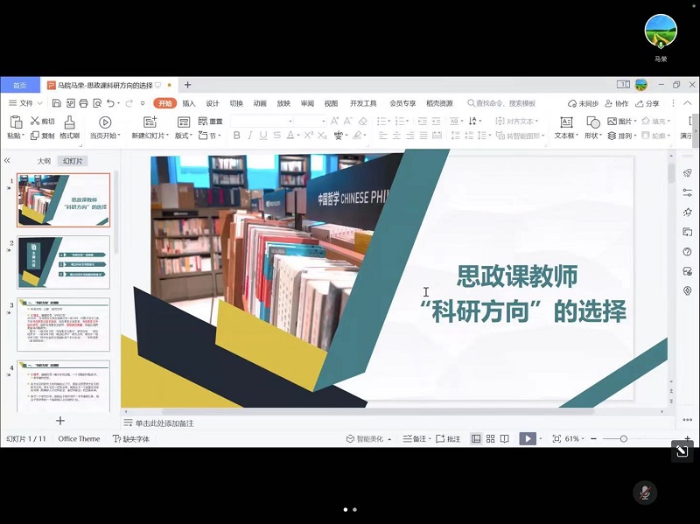
Task: Click the Collaborate (协作) button
Action: click(616, 103)
